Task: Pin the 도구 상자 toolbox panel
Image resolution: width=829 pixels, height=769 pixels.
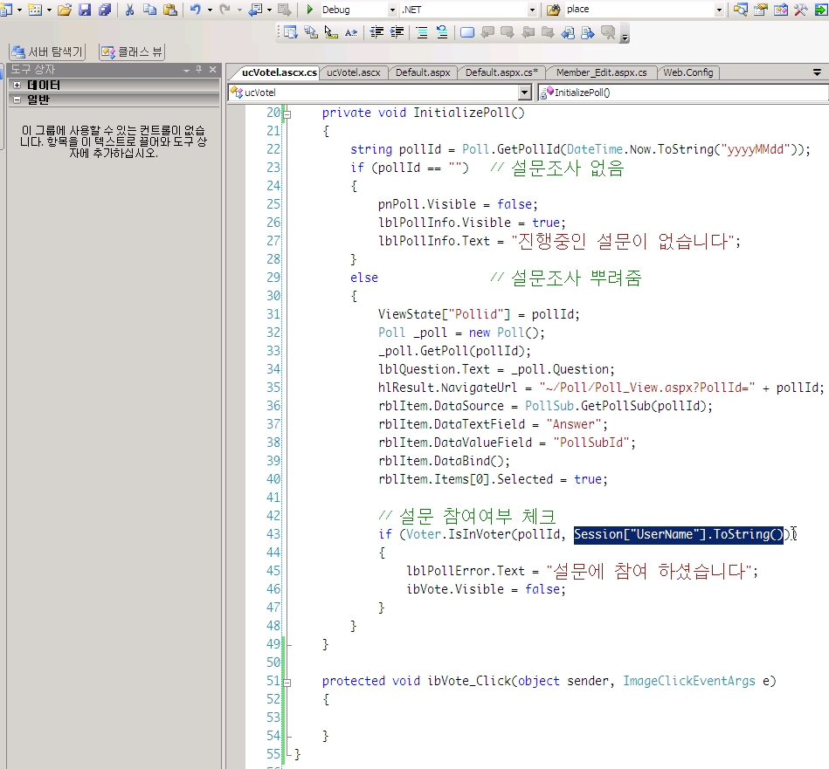Action: click(x=199, y=69)
